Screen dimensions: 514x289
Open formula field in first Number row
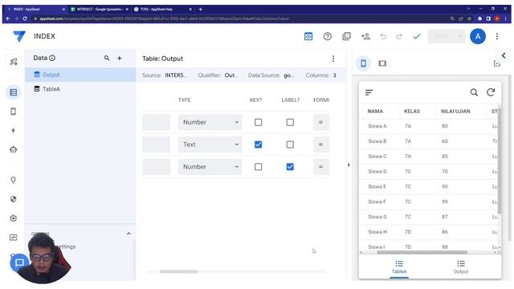321,122
